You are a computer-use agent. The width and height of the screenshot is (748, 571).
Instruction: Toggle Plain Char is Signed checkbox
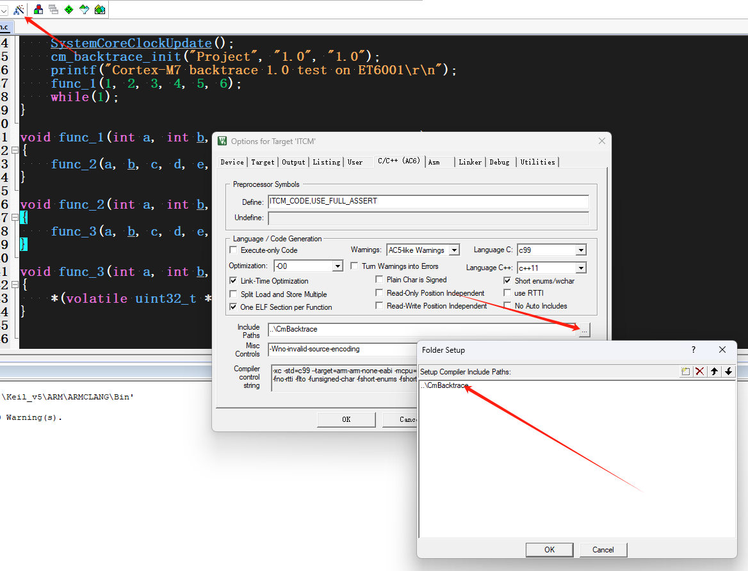click(379, 279)
